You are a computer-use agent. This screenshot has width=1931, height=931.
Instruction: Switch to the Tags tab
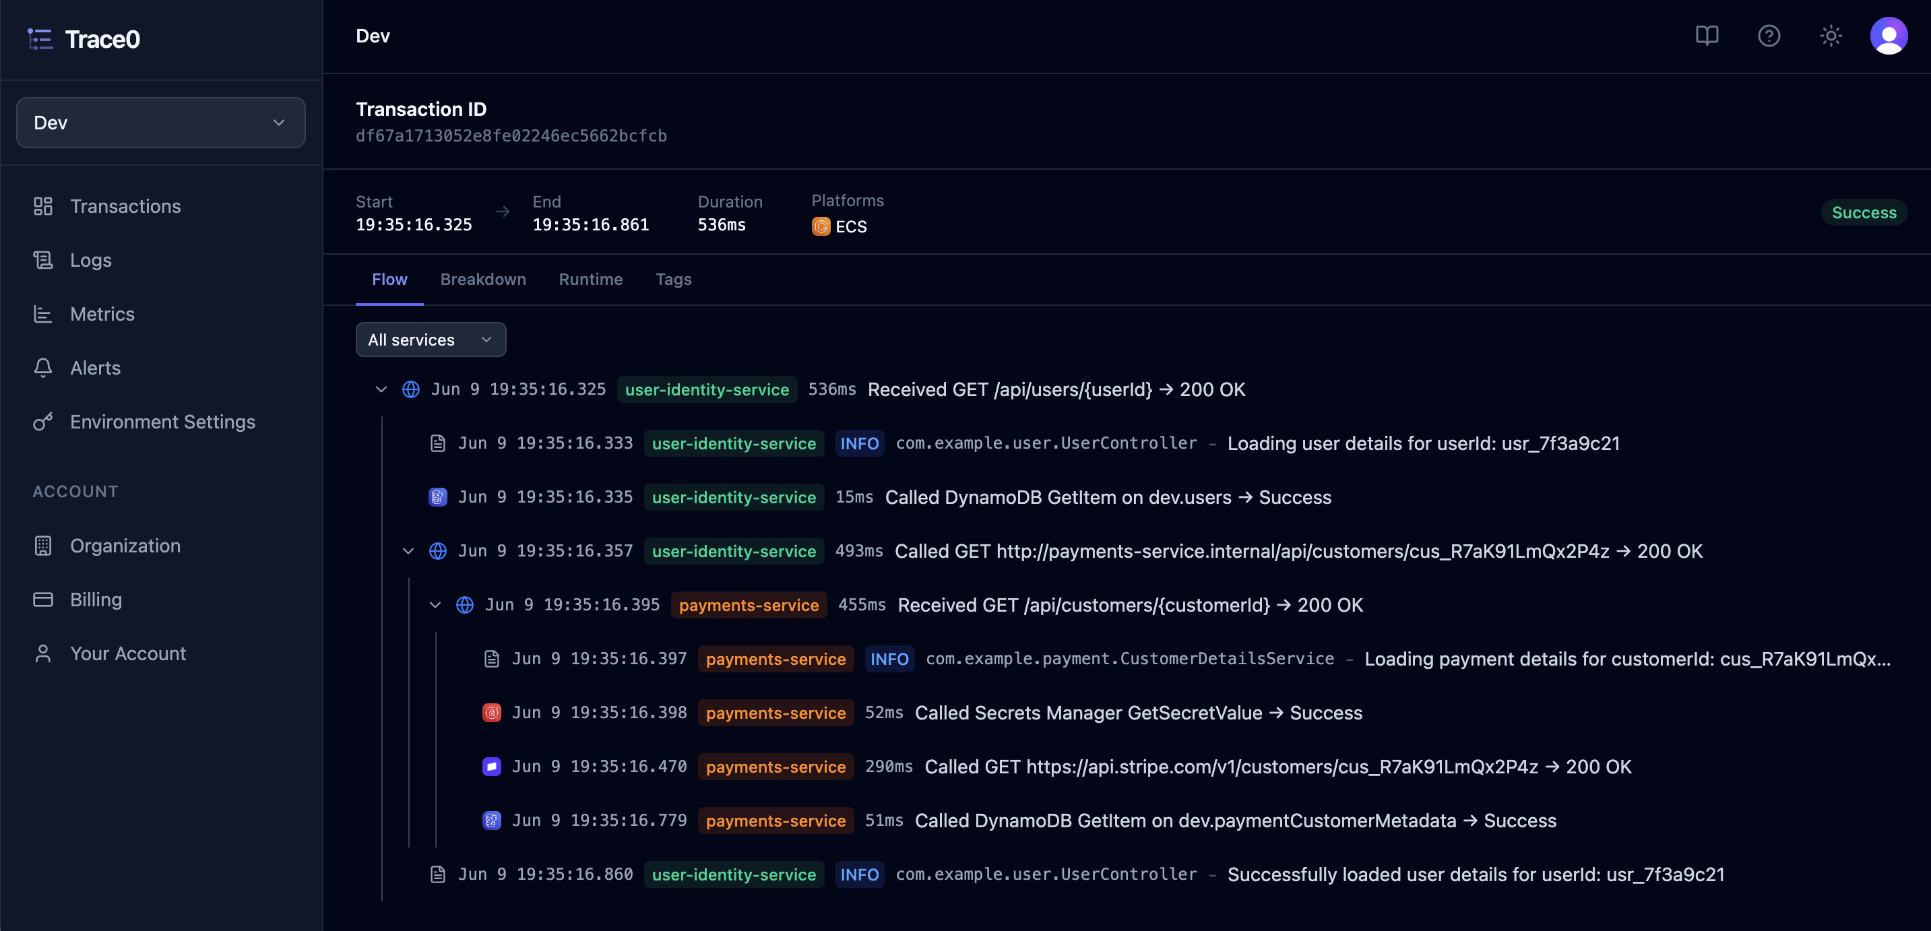[674, 280]
